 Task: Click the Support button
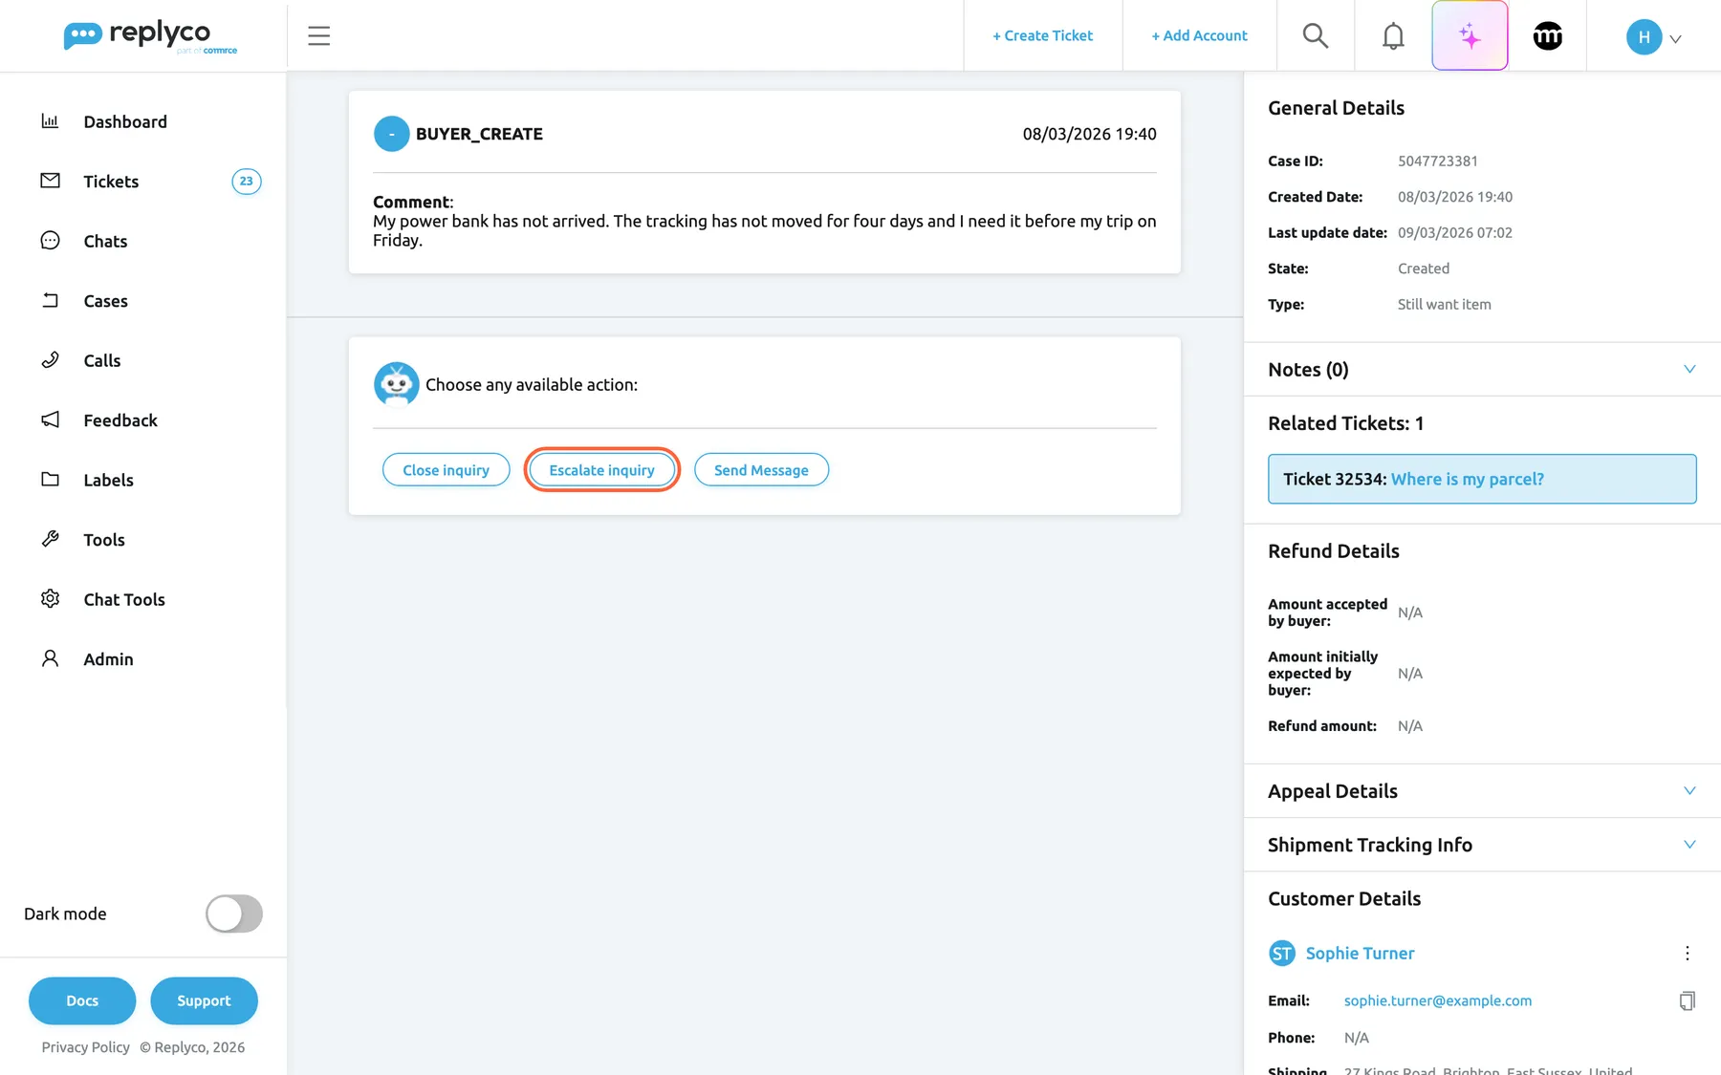(204, 1000)
